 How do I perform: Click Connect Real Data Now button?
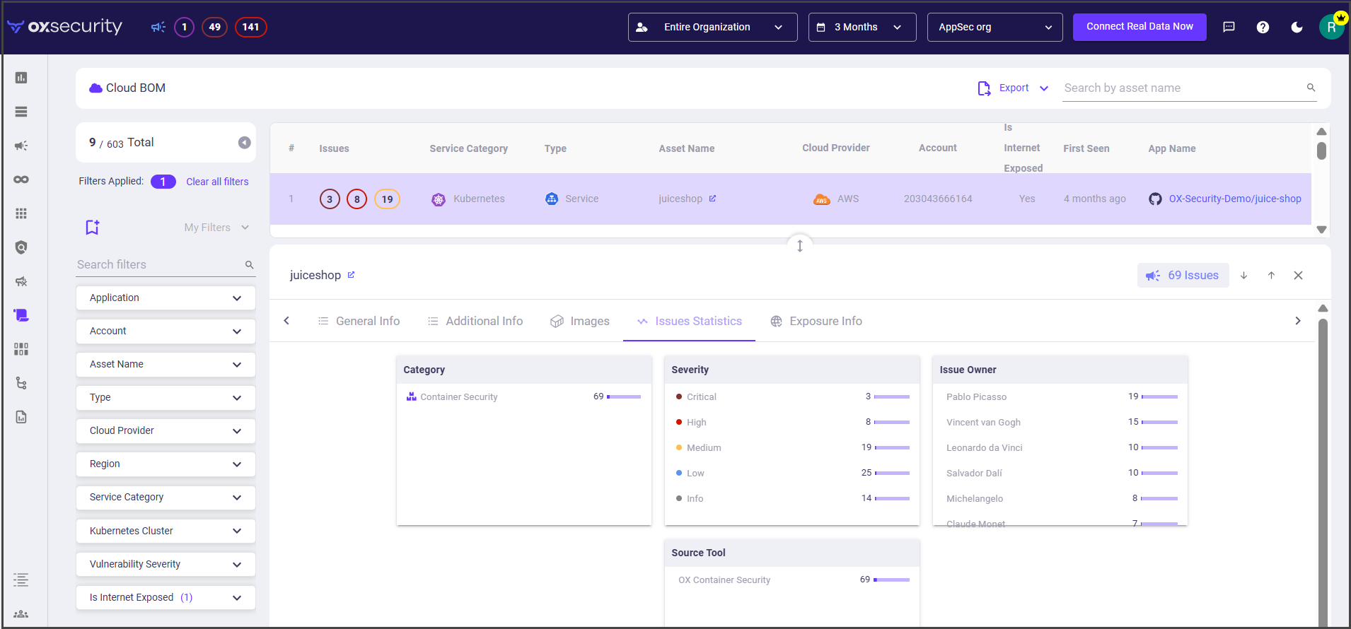point(1139,27)
